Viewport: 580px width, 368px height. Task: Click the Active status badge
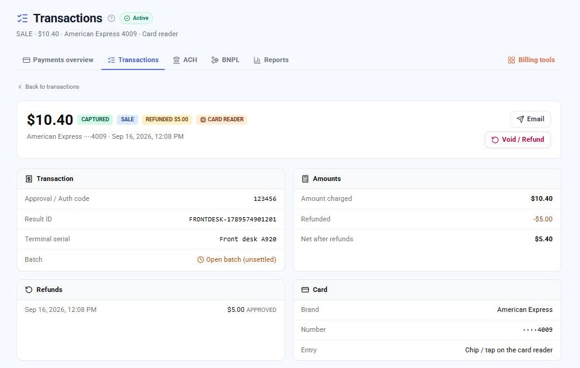[136, 18]
